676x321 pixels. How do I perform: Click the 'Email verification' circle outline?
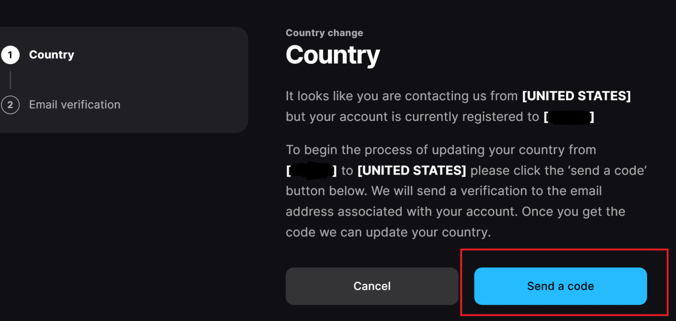point(11,105)
